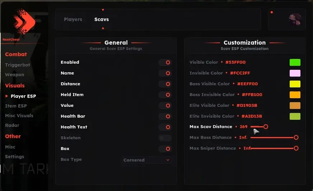The height and width of the screenshot is (191, 313).
Task: Open the user avatar profile picture
Action: click(295, 19)
